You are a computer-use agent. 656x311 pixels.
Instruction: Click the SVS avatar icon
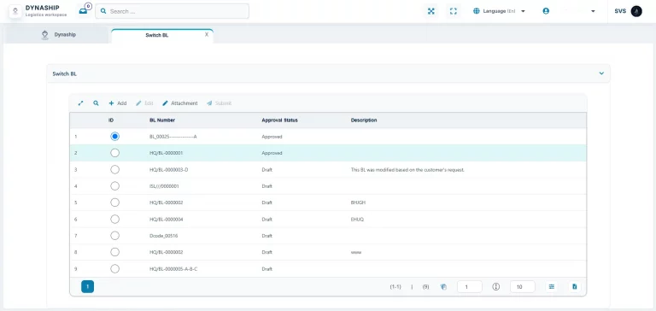[636, 11]
